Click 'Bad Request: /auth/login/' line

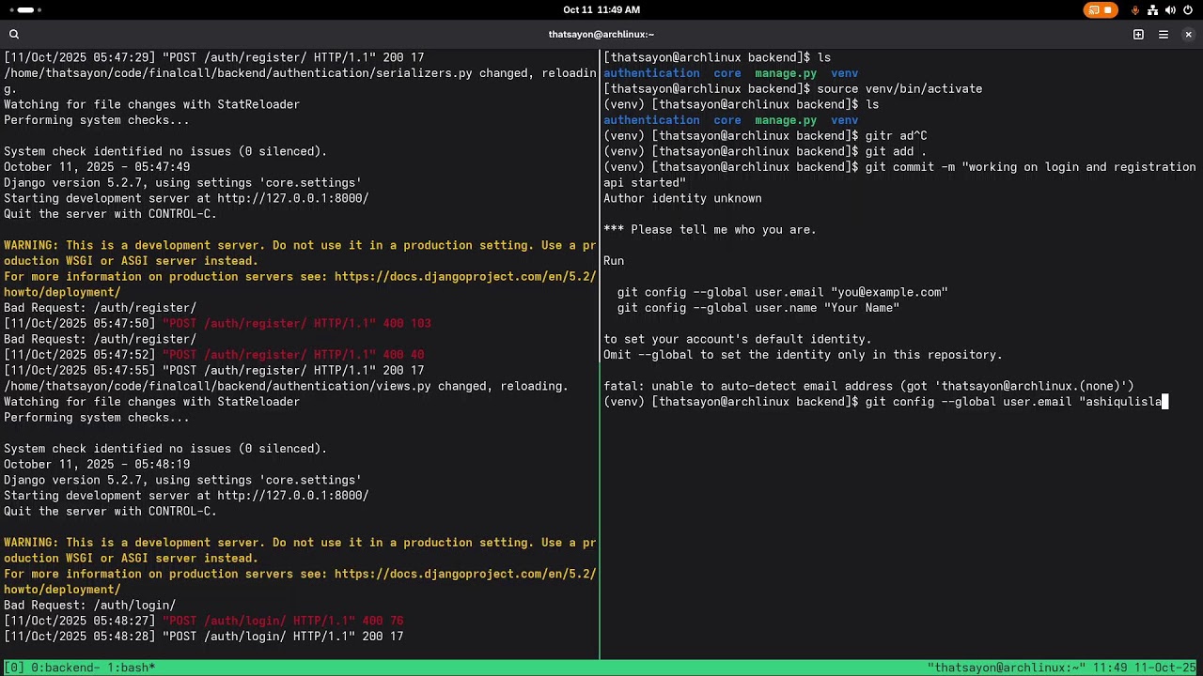tap(89, 606)
